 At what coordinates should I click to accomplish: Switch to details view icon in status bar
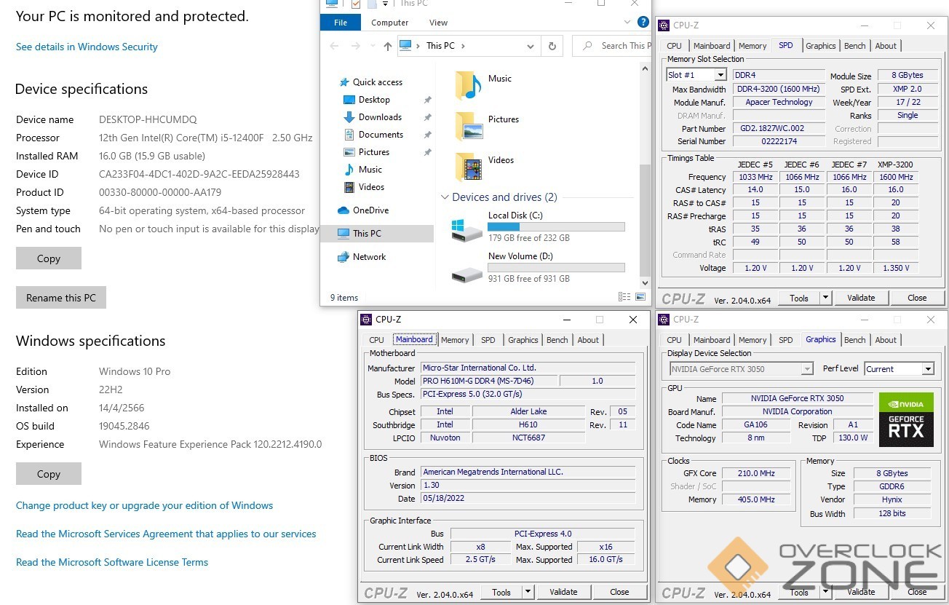[x=624, y=297]
